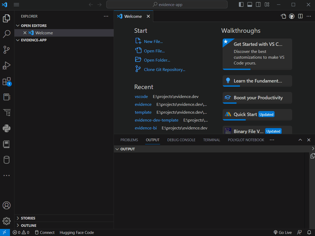This screenshot has width=315, height=236.
Task: Click the evidence-app command center search box
Action: (167, 4)
